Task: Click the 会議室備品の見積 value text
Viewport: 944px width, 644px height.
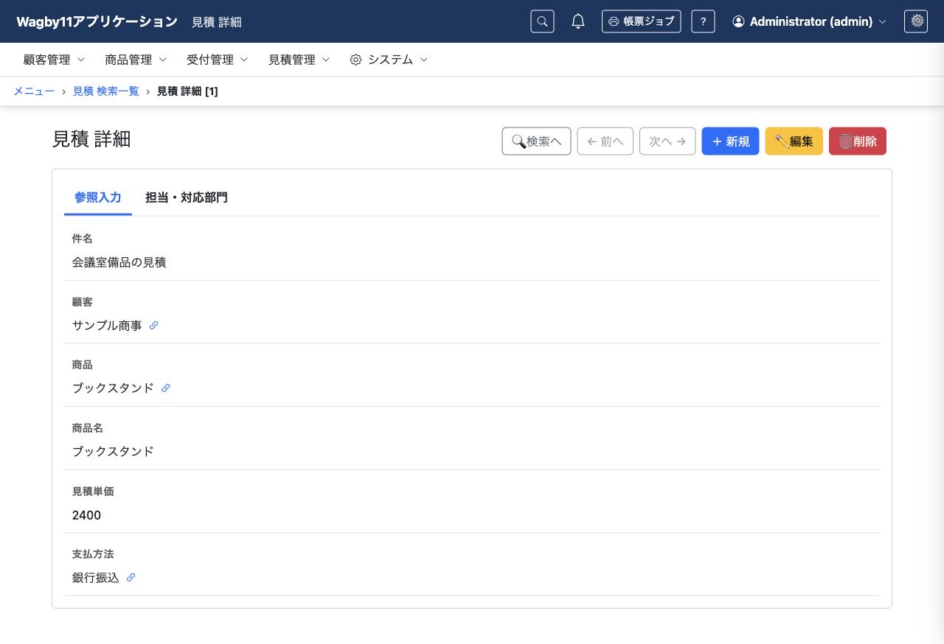Action: pyautogui.click(x=119, y=262)
